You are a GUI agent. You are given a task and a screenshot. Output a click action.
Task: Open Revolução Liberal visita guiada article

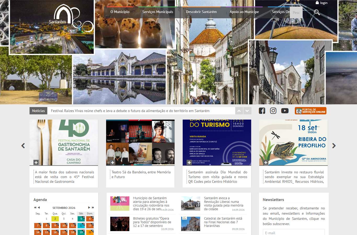click(x=223, y=204)
